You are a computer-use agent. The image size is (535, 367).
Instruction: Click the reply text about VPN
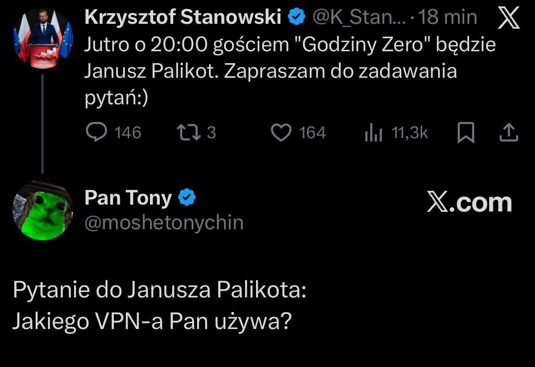tap(159, 306)
